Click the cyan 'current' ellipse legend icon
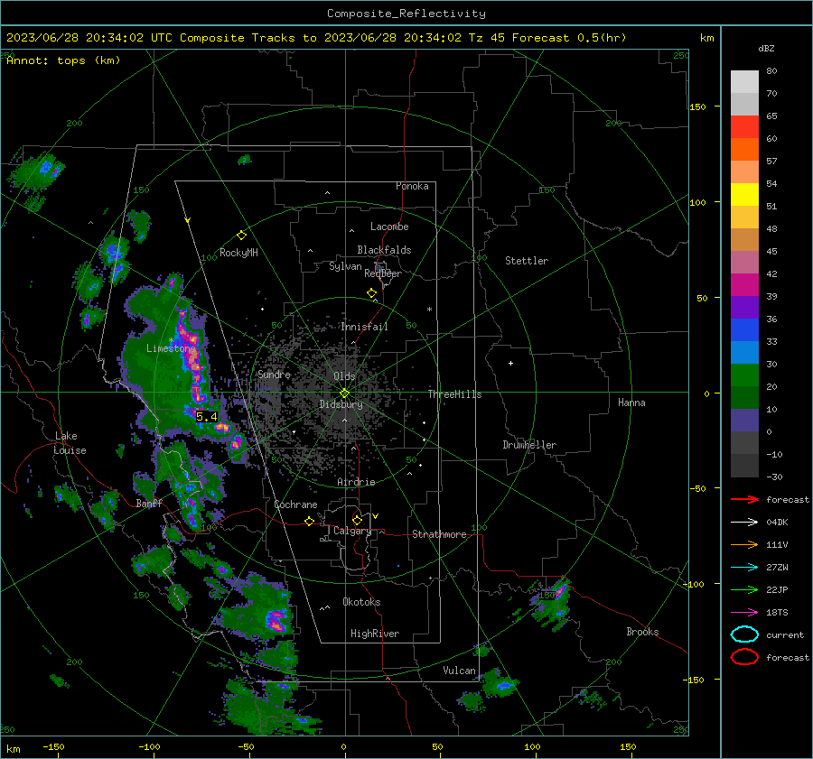The image size is (813, 759). point(744,634)
